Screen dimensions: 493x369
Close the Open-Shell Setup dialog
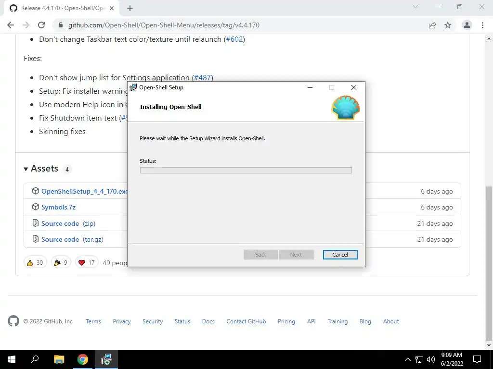[x=354, y=87]
